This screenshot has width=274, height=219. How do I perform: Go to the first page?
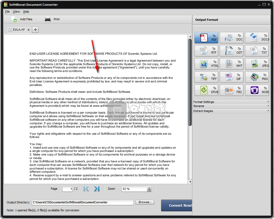click(86, 189)
